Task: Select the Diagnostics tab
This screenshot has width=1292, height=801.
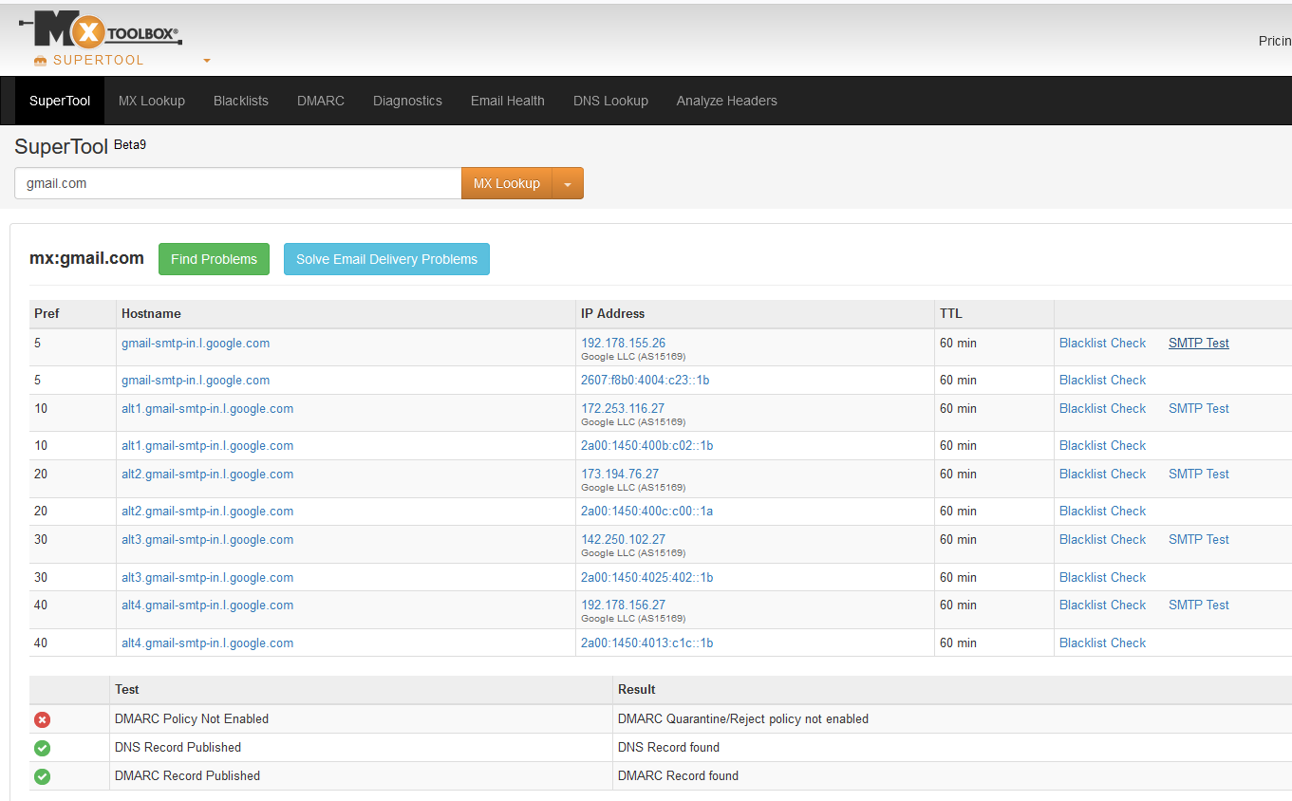Action: [407, 101]
